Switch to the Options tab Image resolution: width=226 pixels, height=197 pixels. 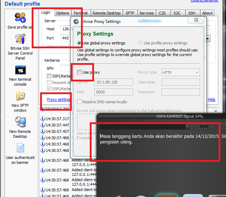tap(63, 13)
